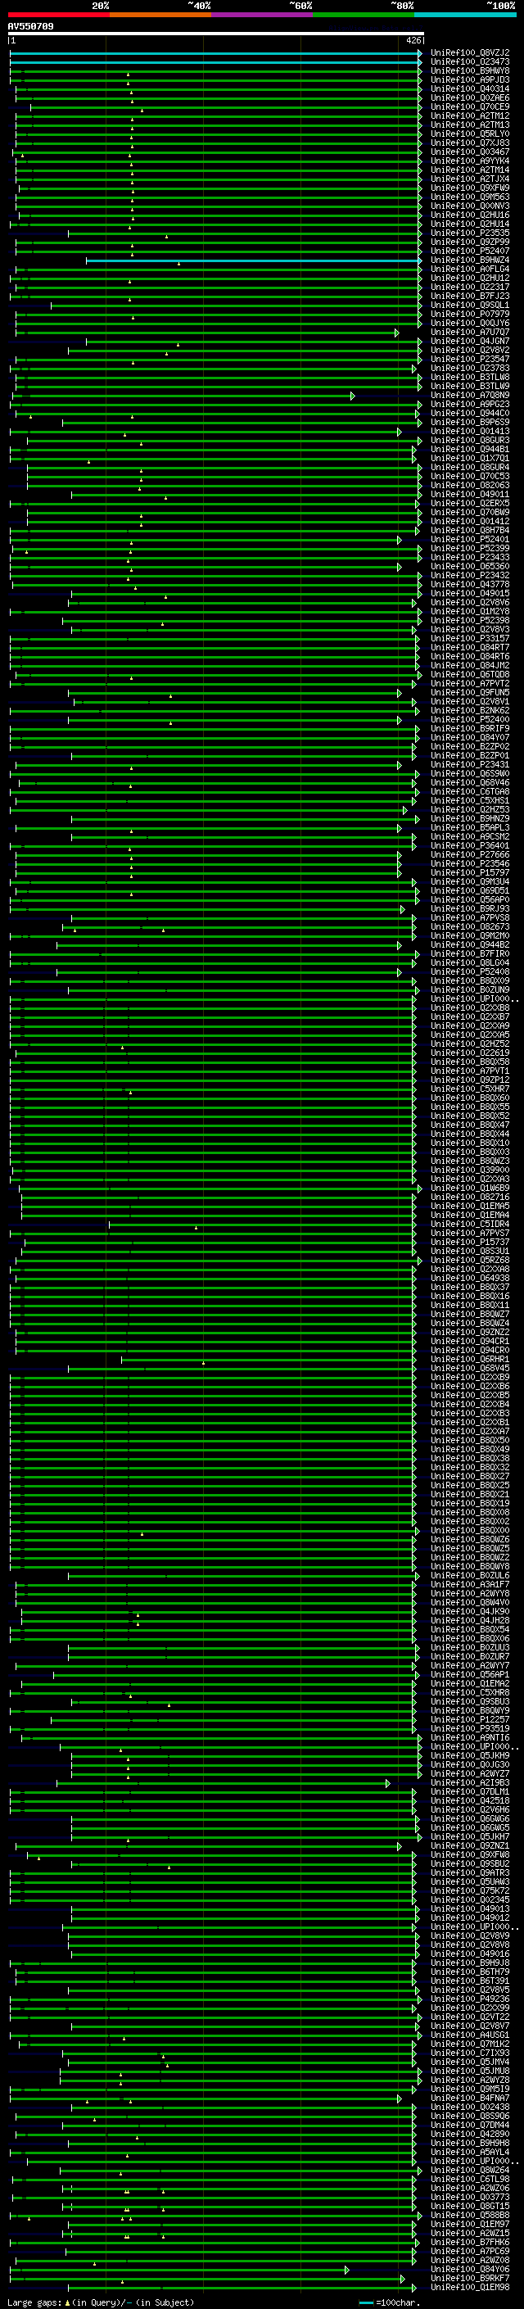Select the label UniRef100_Q70C53

pos(470,477)
